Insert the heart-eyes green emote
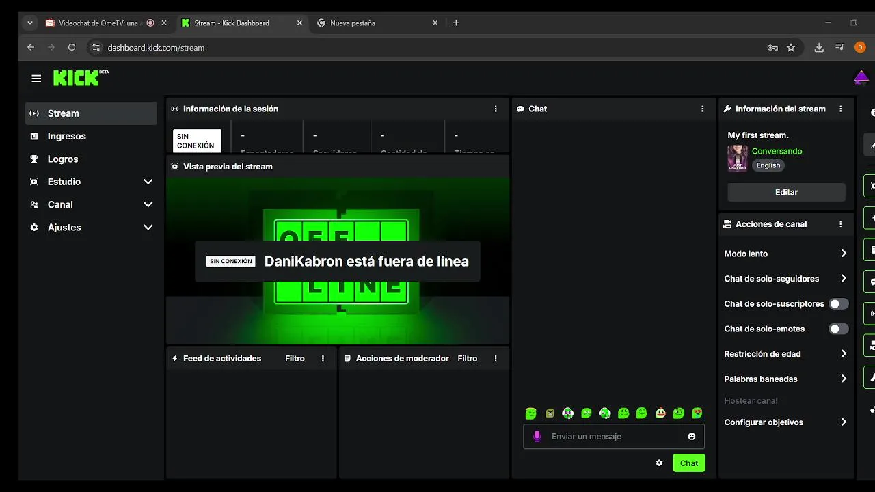The image size is (875, 492). pos(697,413)
